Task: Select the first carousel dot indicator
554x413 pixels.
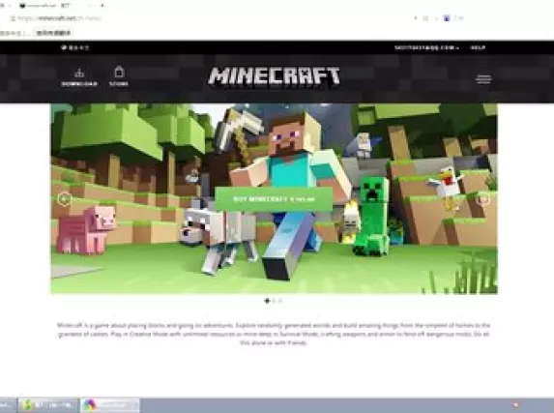Action: [267, 301]
